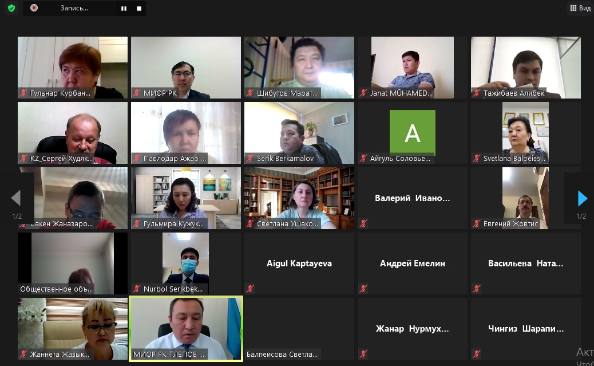594x366 pixels.
Task: Select Nurbol Serikbek video tile
Action: click(185, 263)
